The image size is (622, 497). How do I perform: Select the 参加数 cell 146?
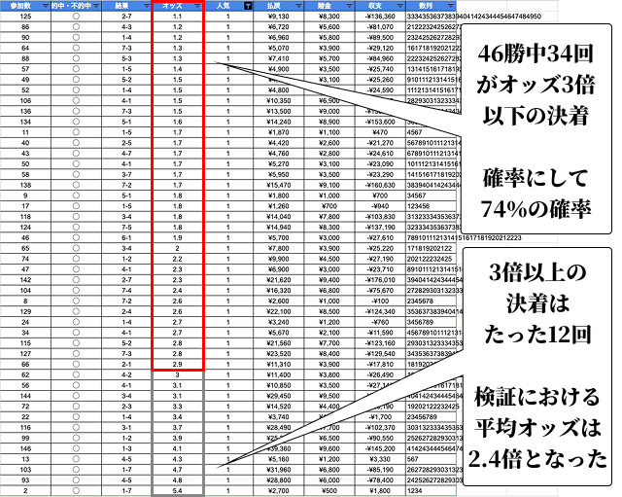click(25, 448)
